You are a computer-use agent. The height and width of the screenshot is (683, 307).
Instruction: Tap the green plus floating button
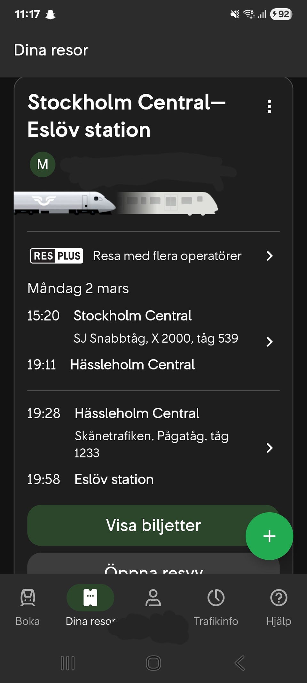269,536
